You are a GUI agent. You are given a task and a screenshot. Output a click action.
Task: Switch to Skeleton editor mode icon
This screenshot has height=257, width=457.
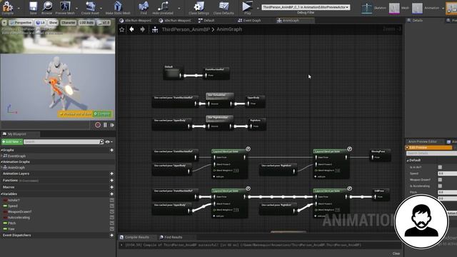[x=366, y=8]
